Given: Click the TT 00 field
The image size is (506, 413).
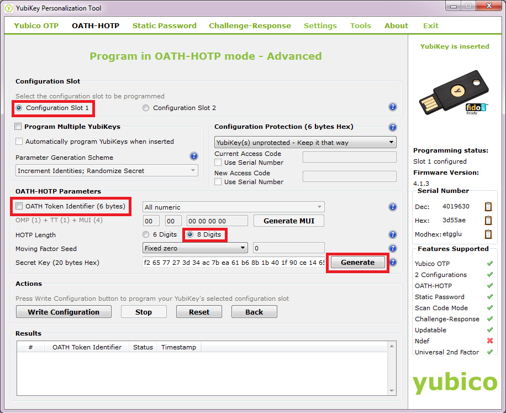Looking at the screenshot, I should 173,221.
